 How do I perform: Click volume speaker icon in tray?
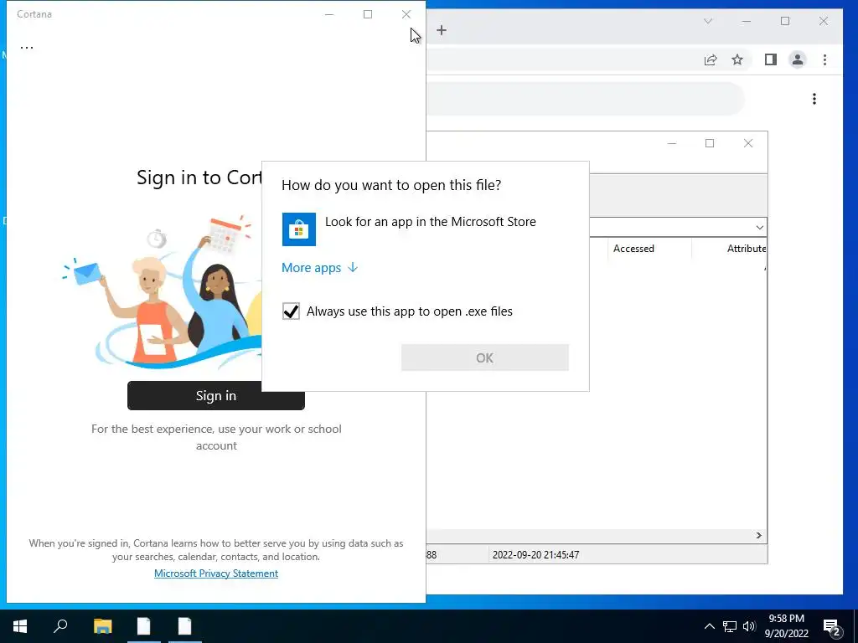pos(749,626)
